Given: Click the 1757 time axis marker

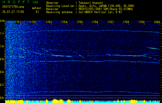Looking at the screenshot, I should (110, 22).
